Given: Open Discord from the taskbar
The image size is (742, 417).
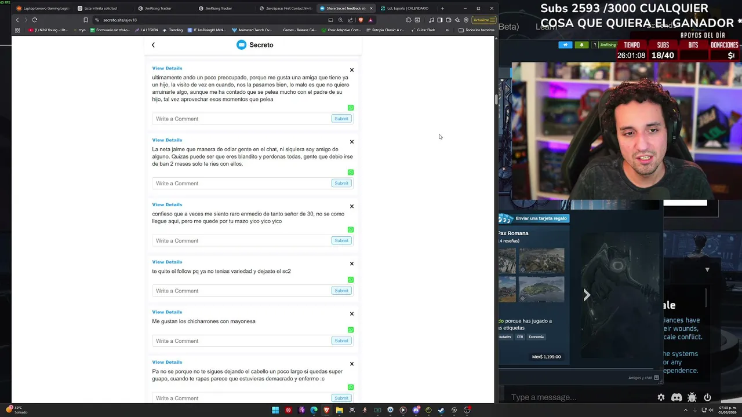Looking at the screenshot, I should (416, 410).
